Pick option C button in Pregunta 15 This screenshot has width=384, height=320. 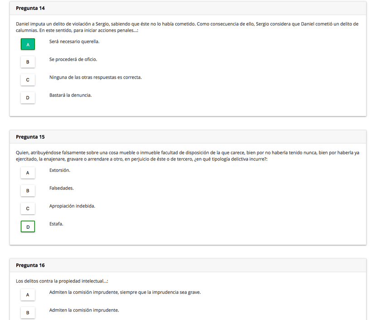pos(28,208)
